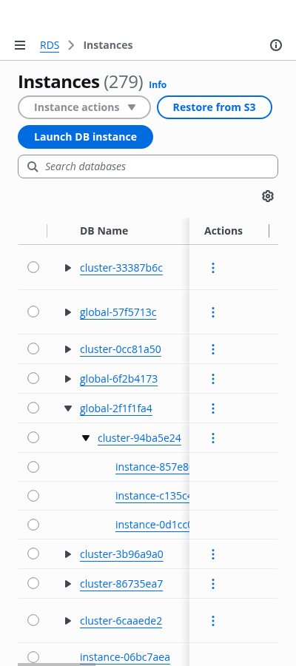This screenshot has height=666, width=296.
Task: Open actions menu for global-57f5713c
Action: click(213, 312)
